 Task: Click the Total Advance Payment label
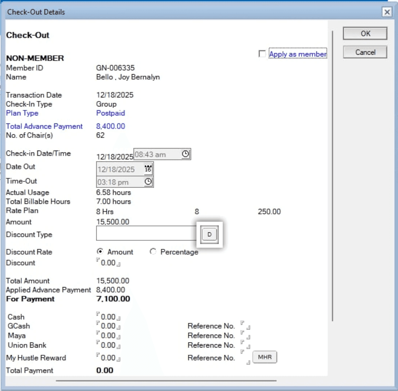[x=44, y=126]
